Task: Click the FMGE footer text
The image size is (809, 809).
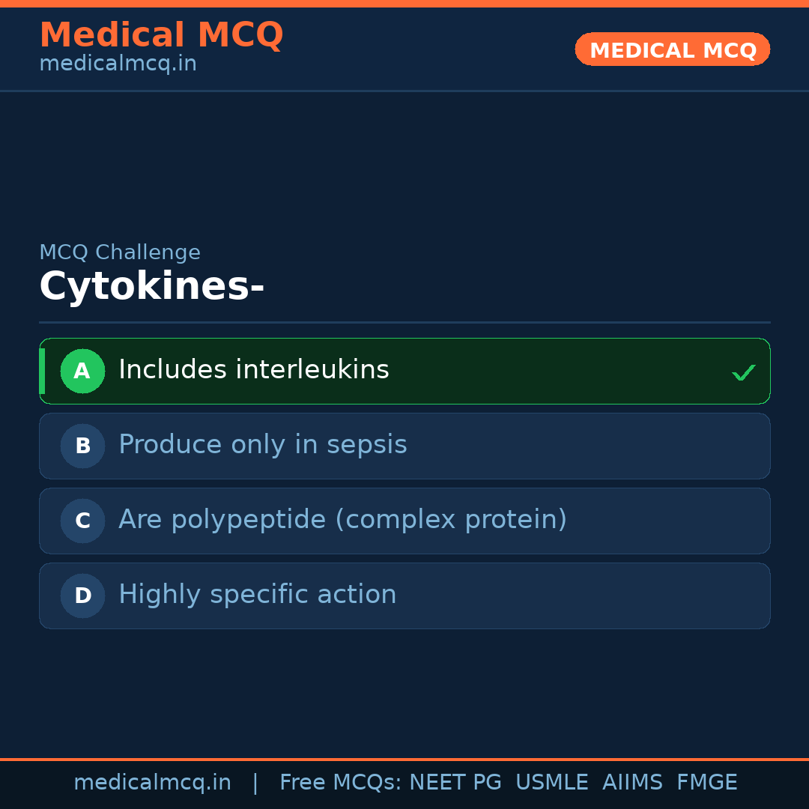Action: [x=706, y=783]
